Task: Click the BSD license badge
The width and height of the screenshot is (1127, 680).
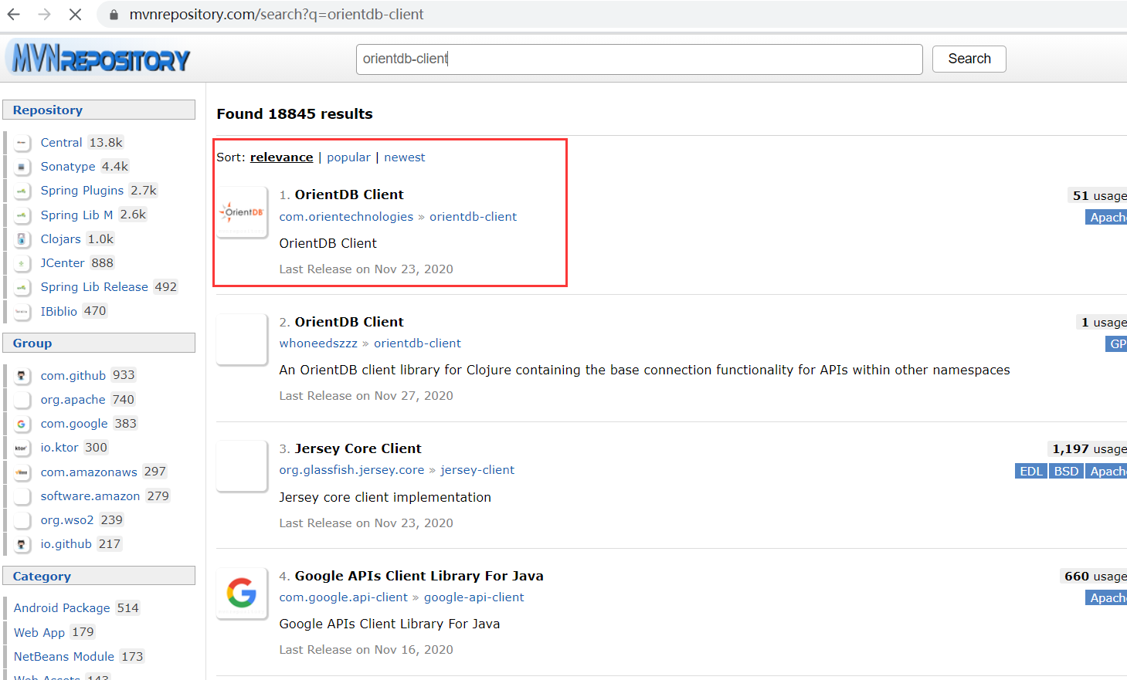Action: point(1066,472)
